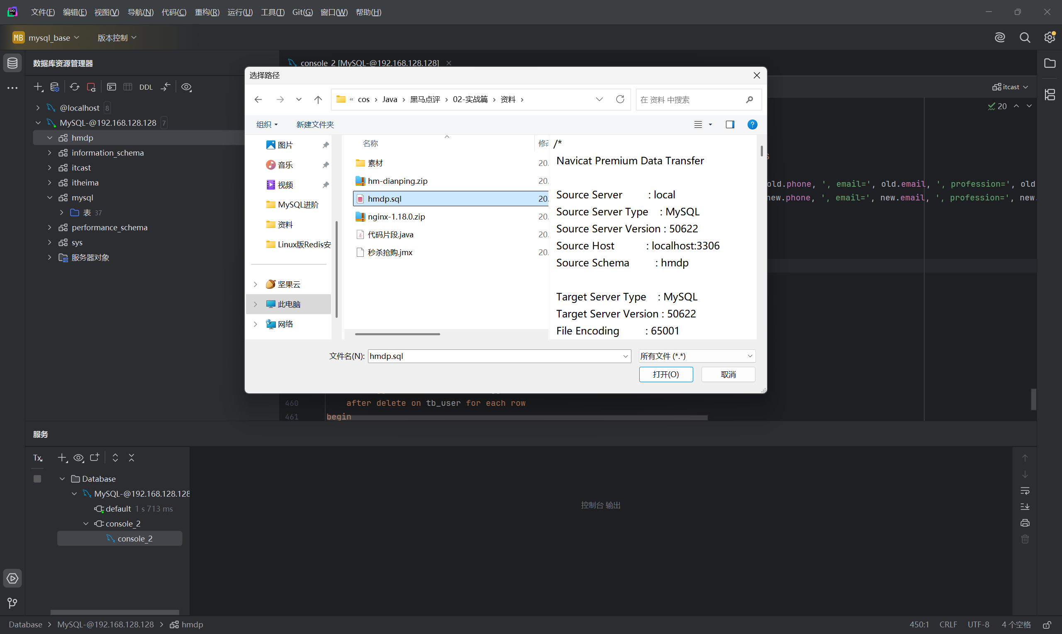The width and height of the screenshot is (1062, 634).
Task: Refresh database objects in explorer toolbar
Action: (74, 87)
